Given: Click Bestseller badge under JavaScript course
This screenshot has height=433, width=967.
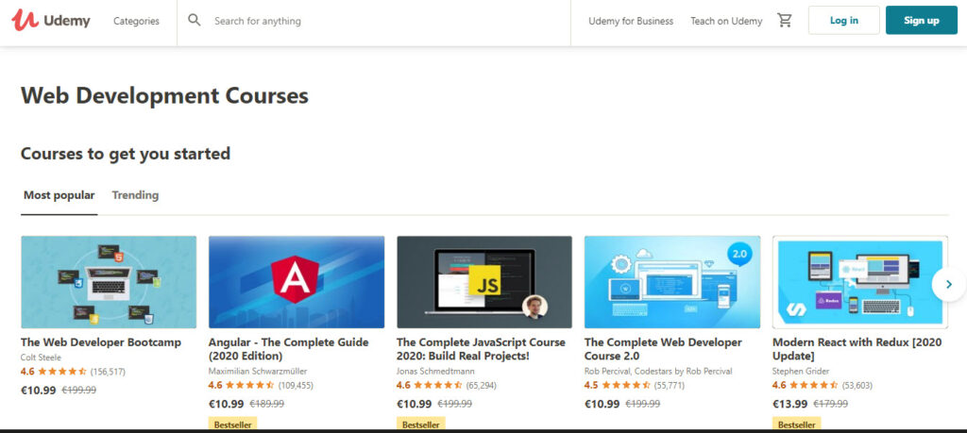Looking at the screenshot, I should pos(420,424).
